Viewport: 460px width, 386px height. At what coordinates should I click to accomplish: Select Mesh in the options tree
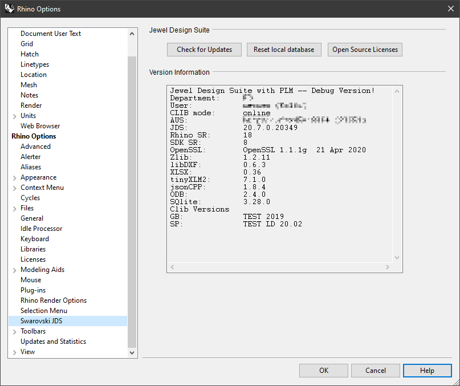(29, 85)
